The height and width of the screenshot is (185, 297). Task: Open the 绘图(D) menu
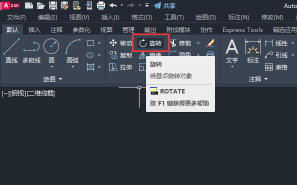206,17
